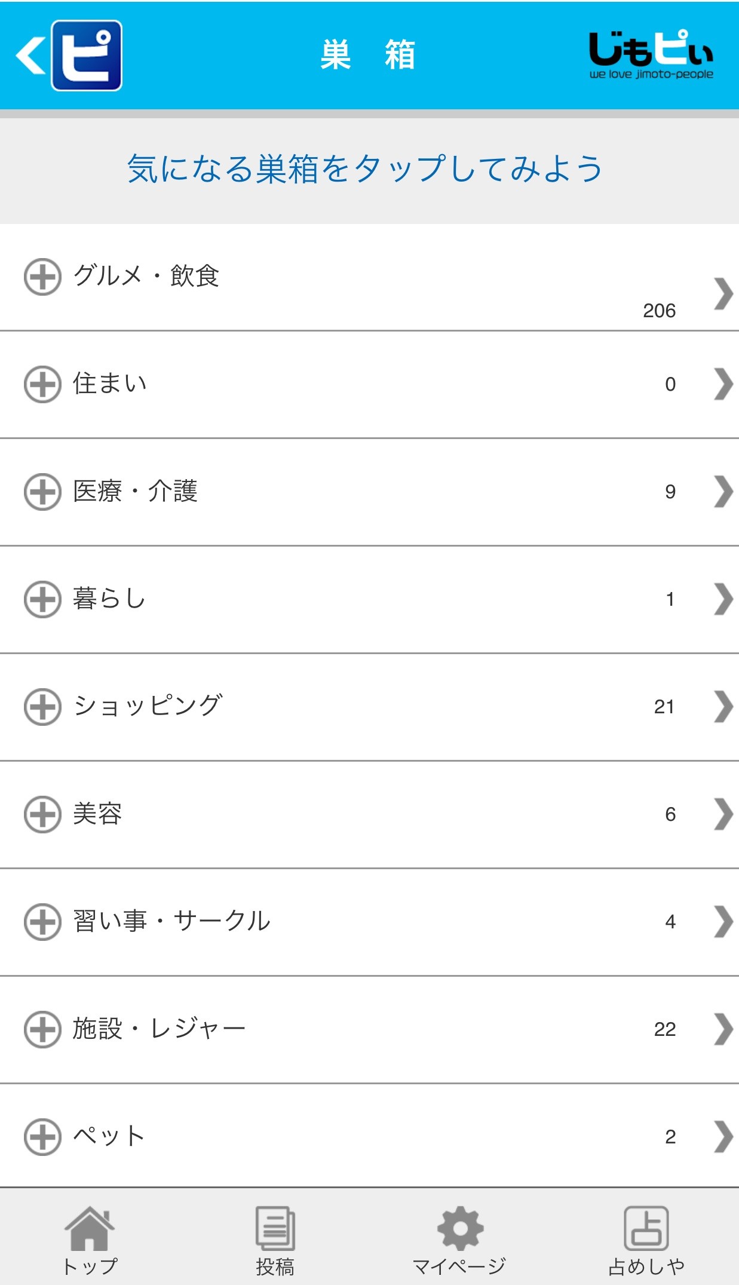Tap the plus icon beside 住まい
Image resolution: width=739 pixels, height=1285 pixels.
pyautogui.click(x=42, y=384)
